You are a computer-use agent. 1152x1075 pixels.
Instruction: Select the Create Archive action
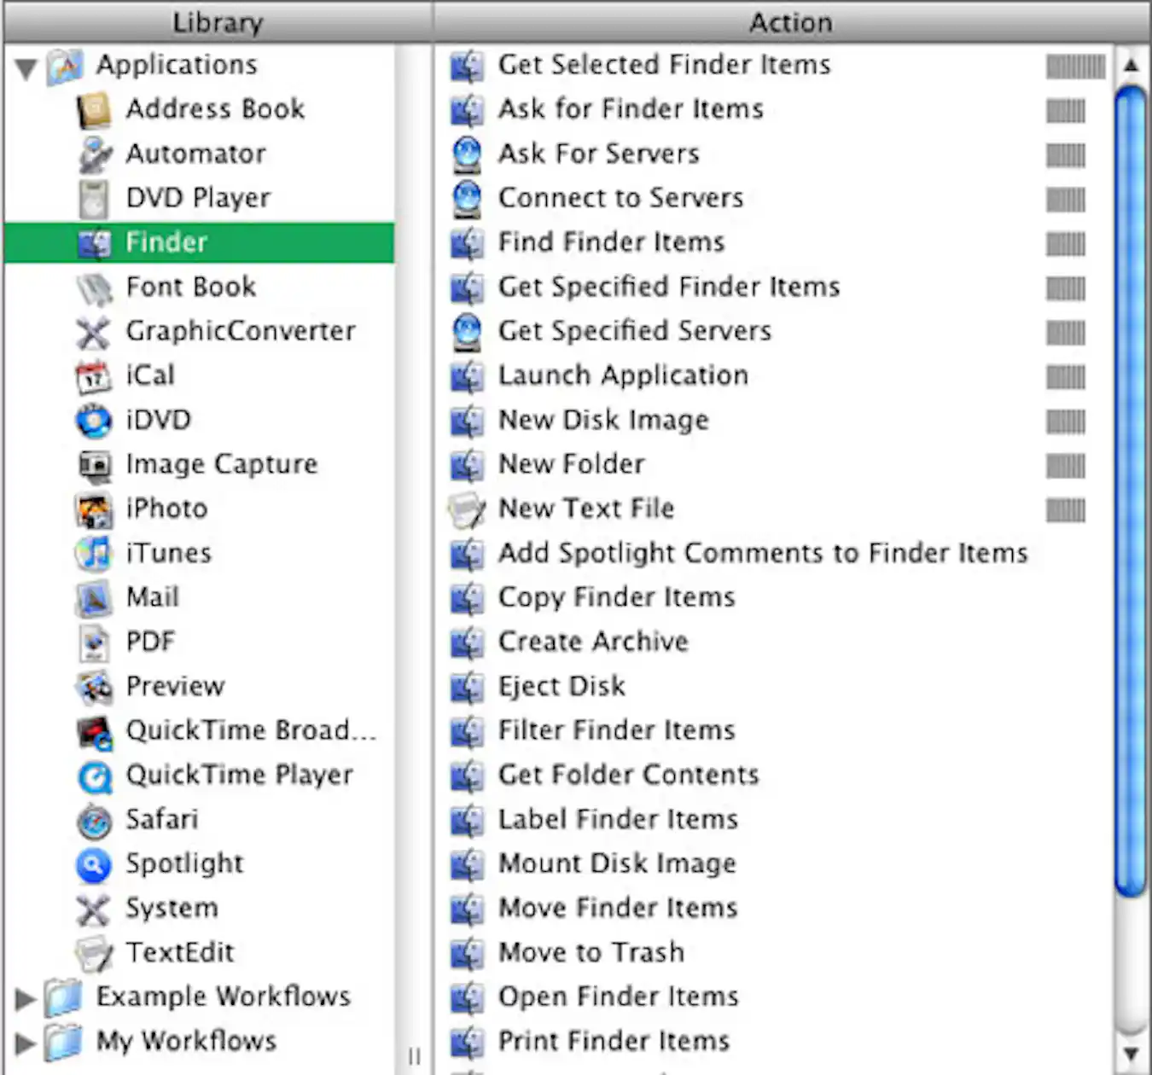[593, 642]
